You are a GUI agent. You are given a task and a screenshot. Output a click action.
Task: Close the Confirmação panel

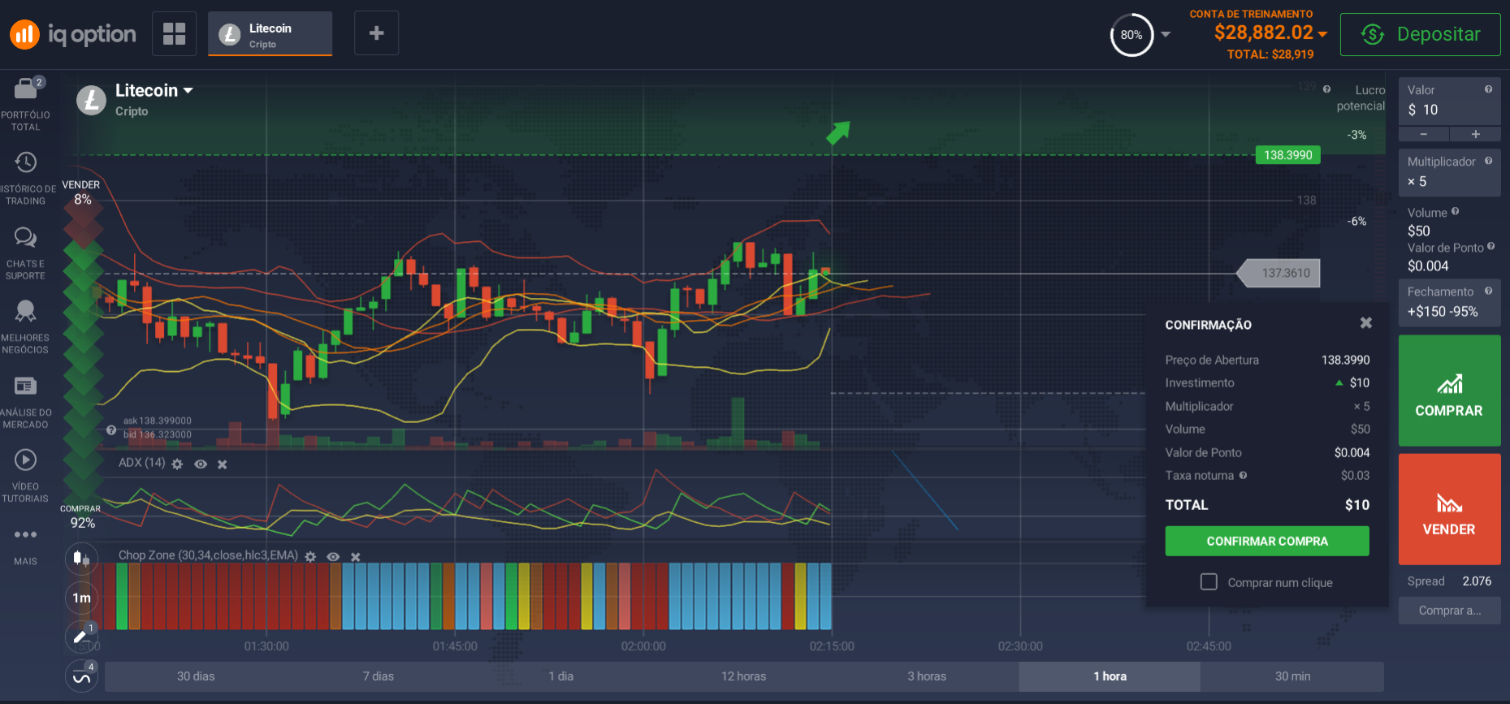[1366, 323]
